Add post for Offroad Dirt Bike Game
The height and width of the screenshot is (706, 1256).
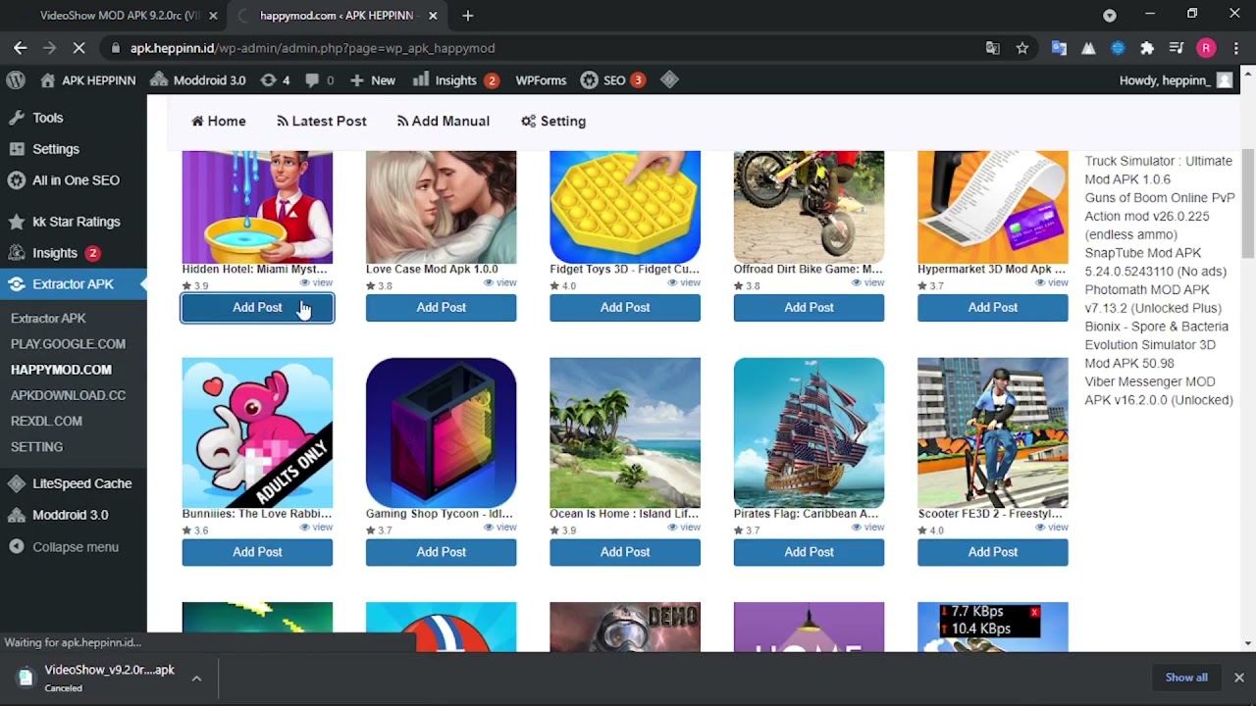pyautogui.click(x=809, y=308)
